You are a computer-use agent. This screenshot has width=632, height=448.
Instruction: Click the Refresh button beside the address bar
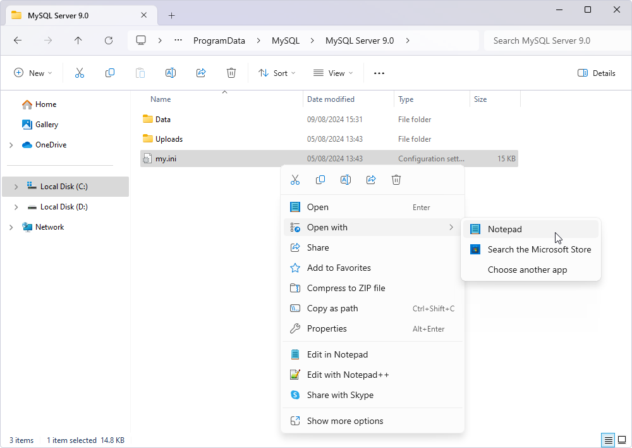109,40
